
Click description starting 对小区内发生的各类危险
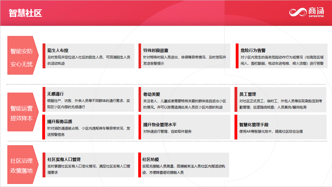(x=282, y=60)
